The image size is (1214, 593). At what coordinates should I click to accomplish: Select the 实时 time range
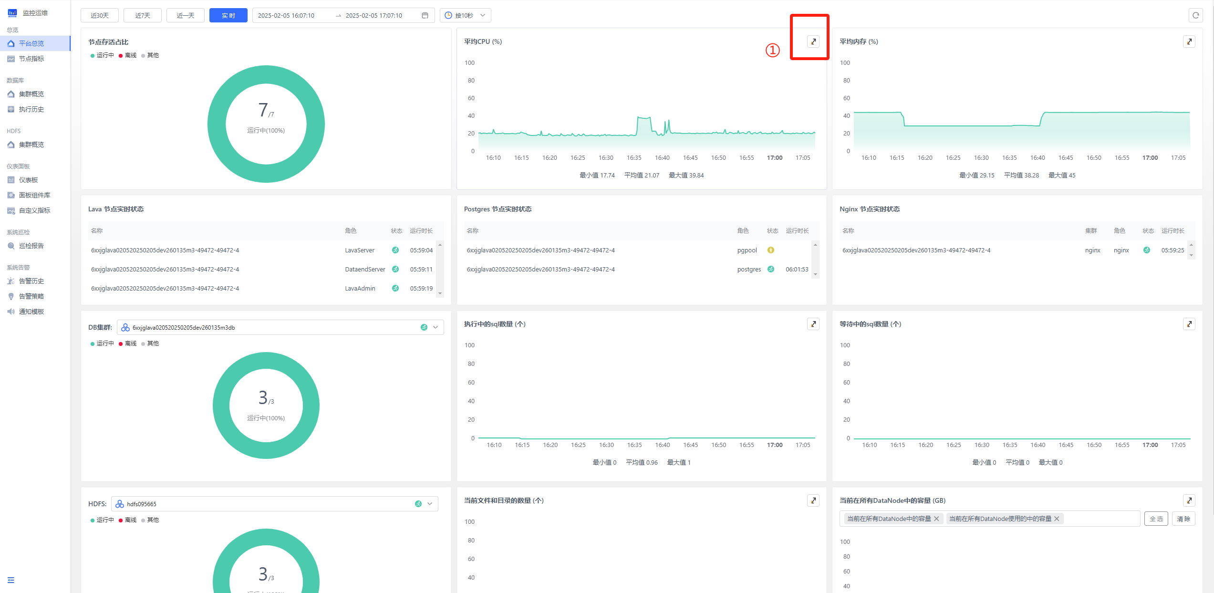(228, 15)
